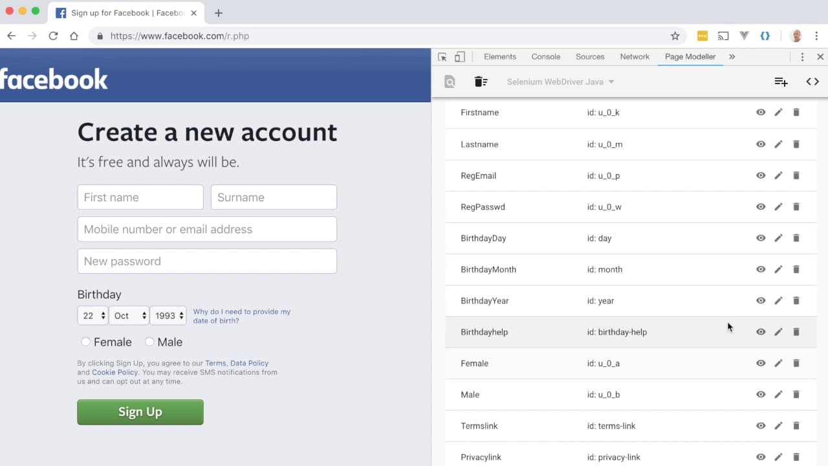
Task: Open the Cookie Policy link
Action: 114,373
